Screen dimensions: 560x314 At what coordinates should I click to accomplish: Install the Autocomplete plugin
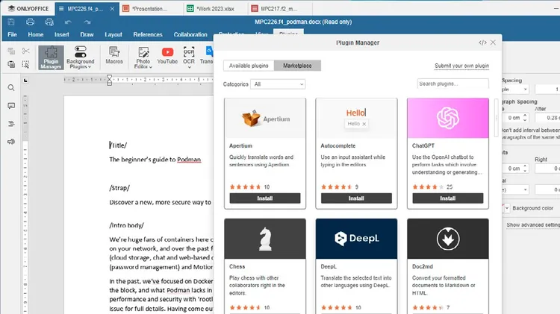point(356,198)
